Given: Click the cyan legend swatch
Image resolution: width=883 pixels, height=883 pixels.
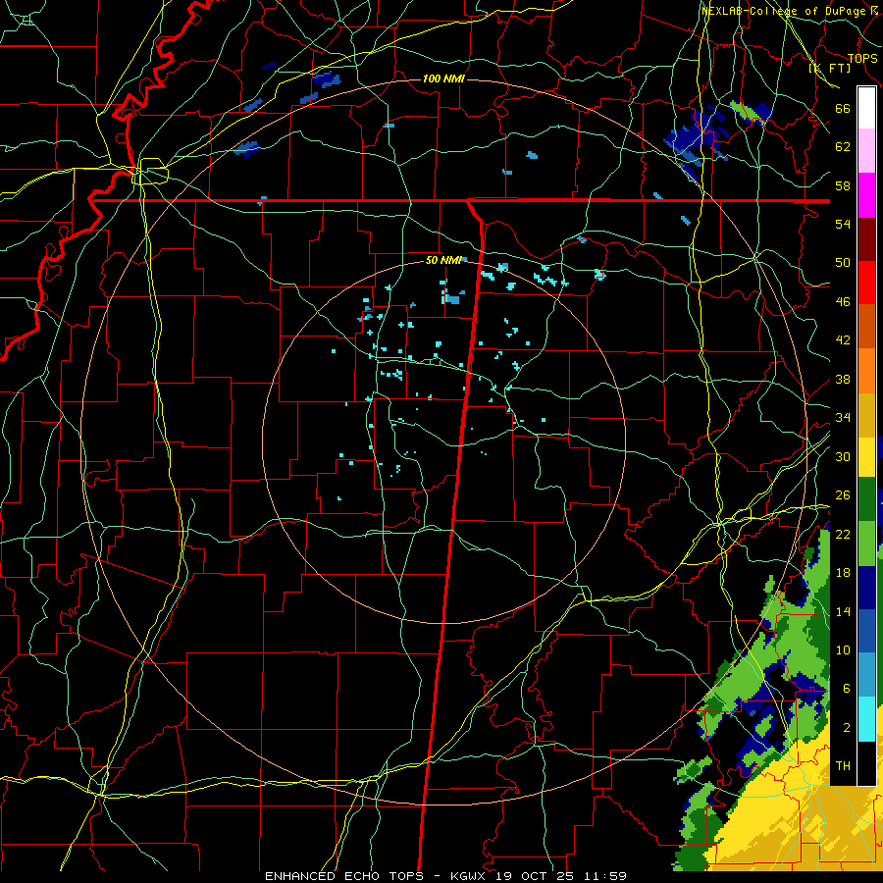Looking at the screenshot, I should click(866, 719).
